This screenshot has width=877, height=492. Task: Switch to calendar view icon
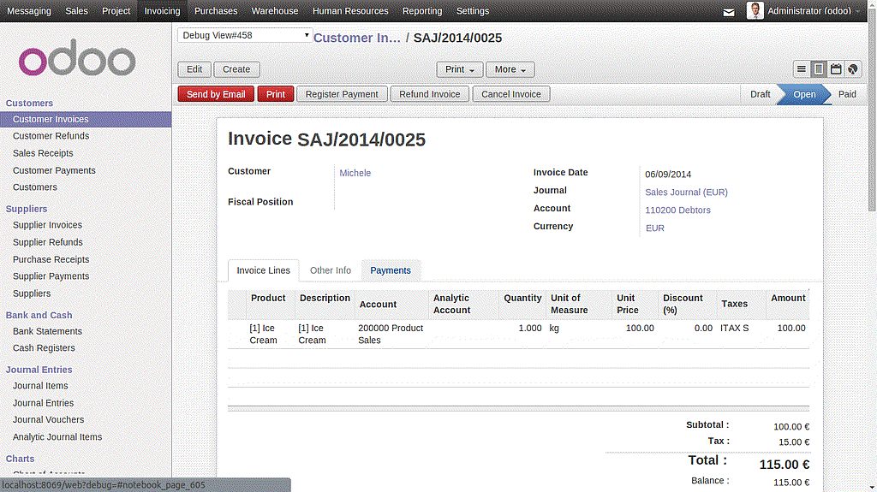(836, 69)
